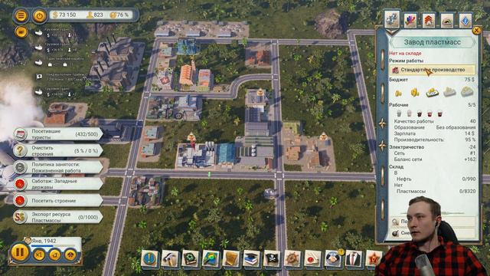Set game speed to x1
Viewport: 490px width, 276px height.
[39, 255]
